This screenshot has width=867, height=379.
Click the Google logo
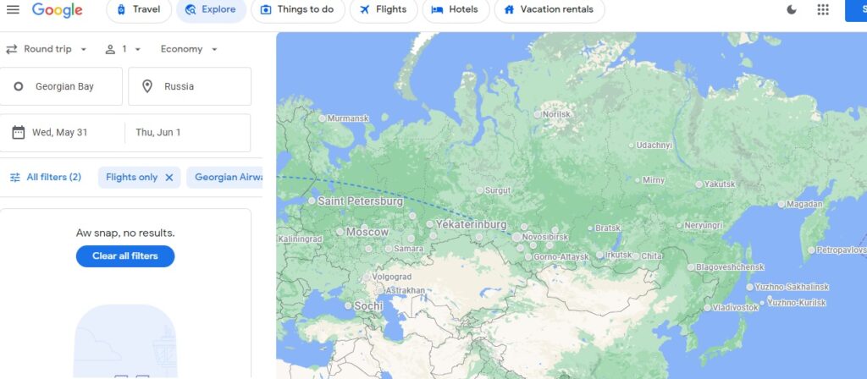click(x=57, y=9)
